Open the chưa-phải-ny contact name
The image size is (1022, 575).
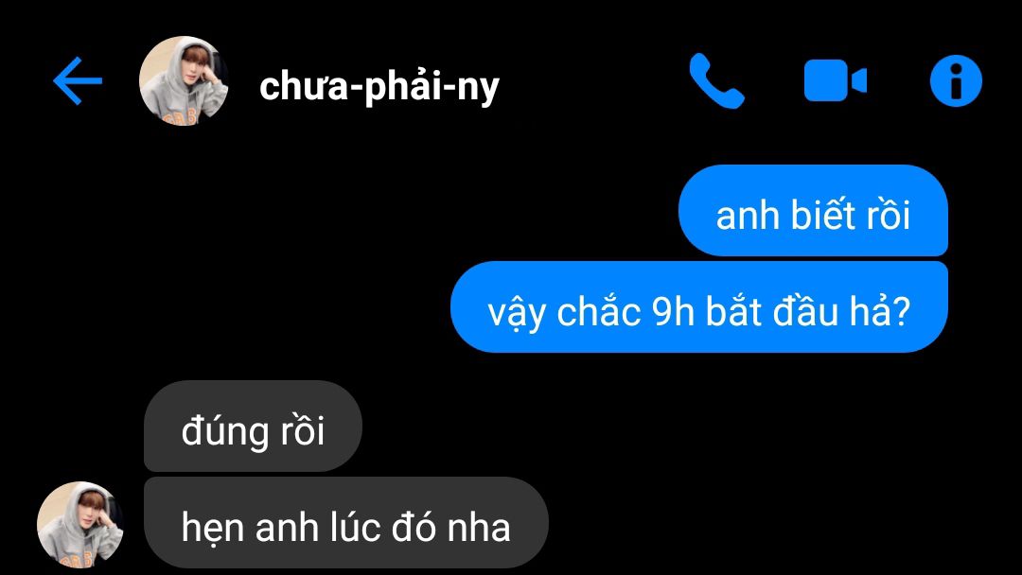379,87
